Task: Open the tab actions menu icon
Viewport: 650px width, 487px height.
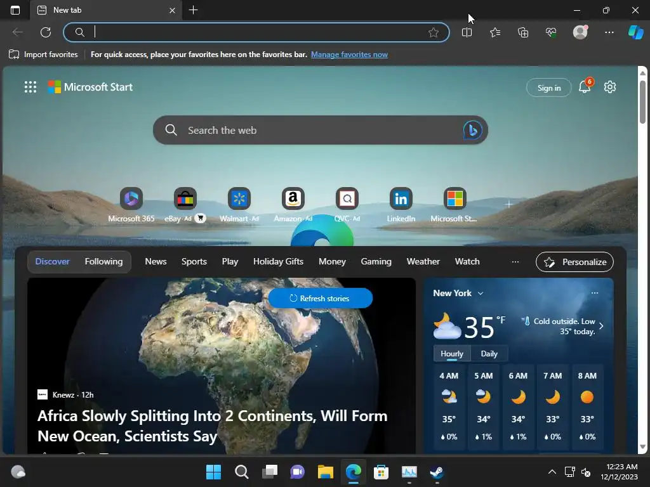Action: coord(15,10)
